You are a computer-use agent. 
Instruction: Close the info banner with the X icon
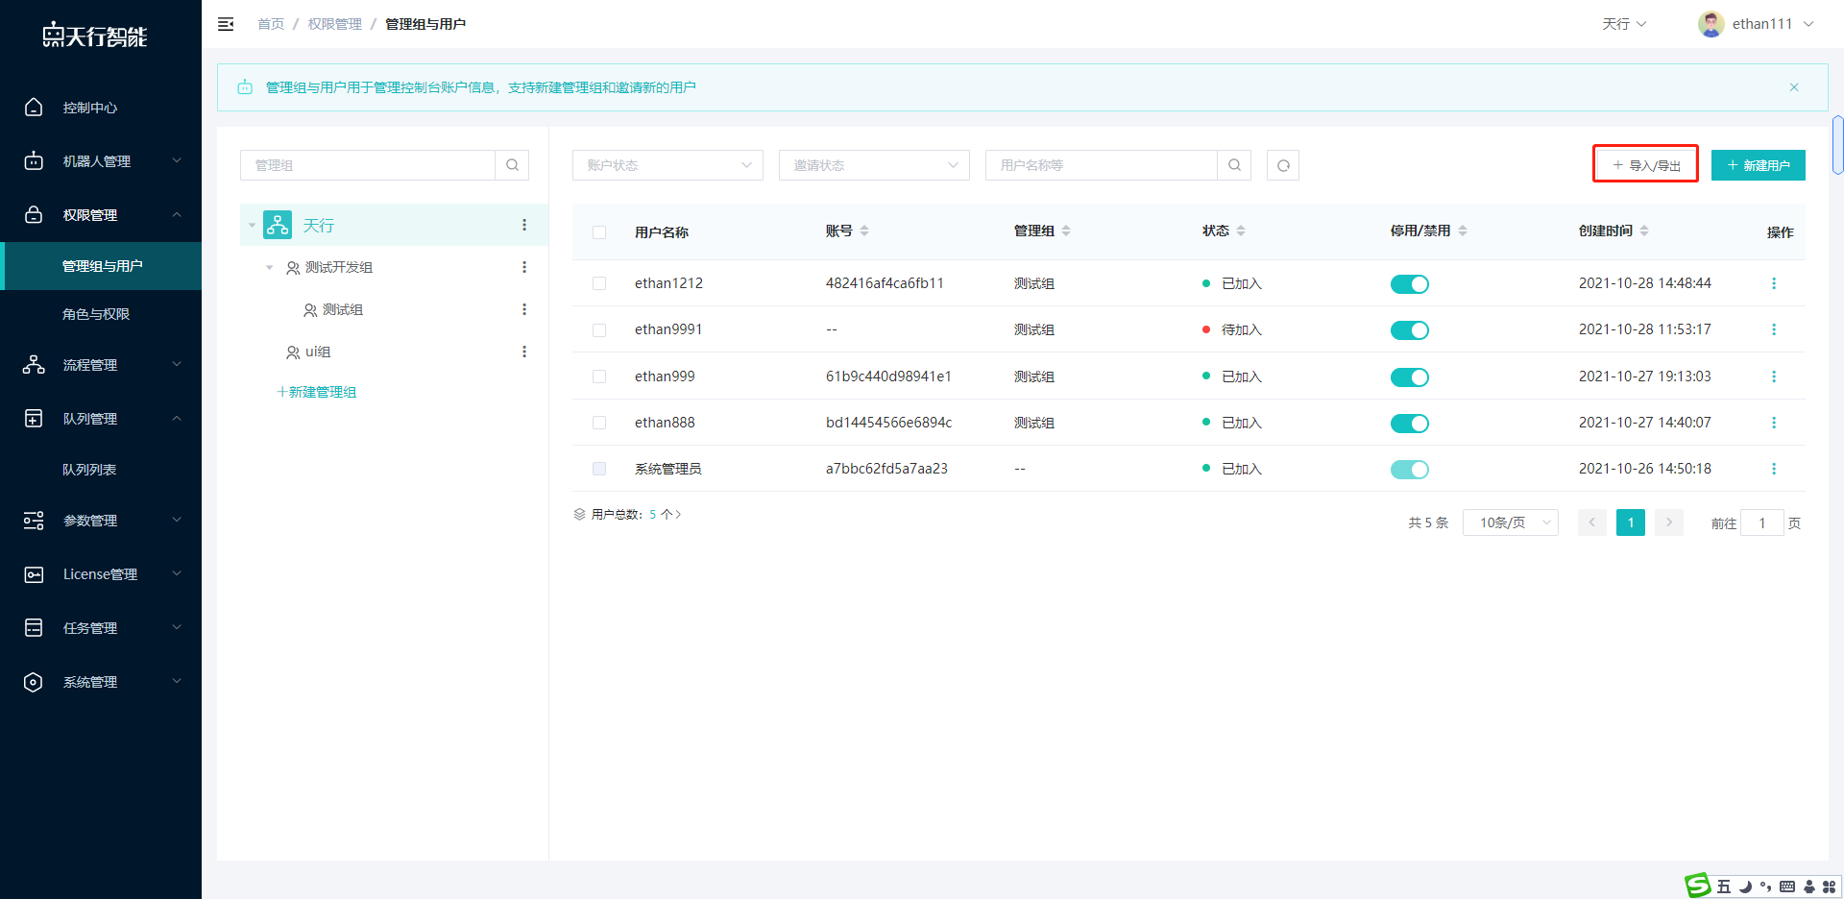[1794, 87]
